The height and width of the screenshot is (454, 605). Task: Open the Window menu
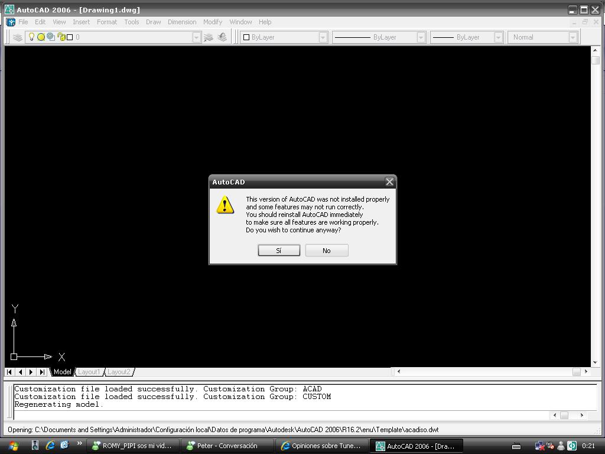(241, 22)
